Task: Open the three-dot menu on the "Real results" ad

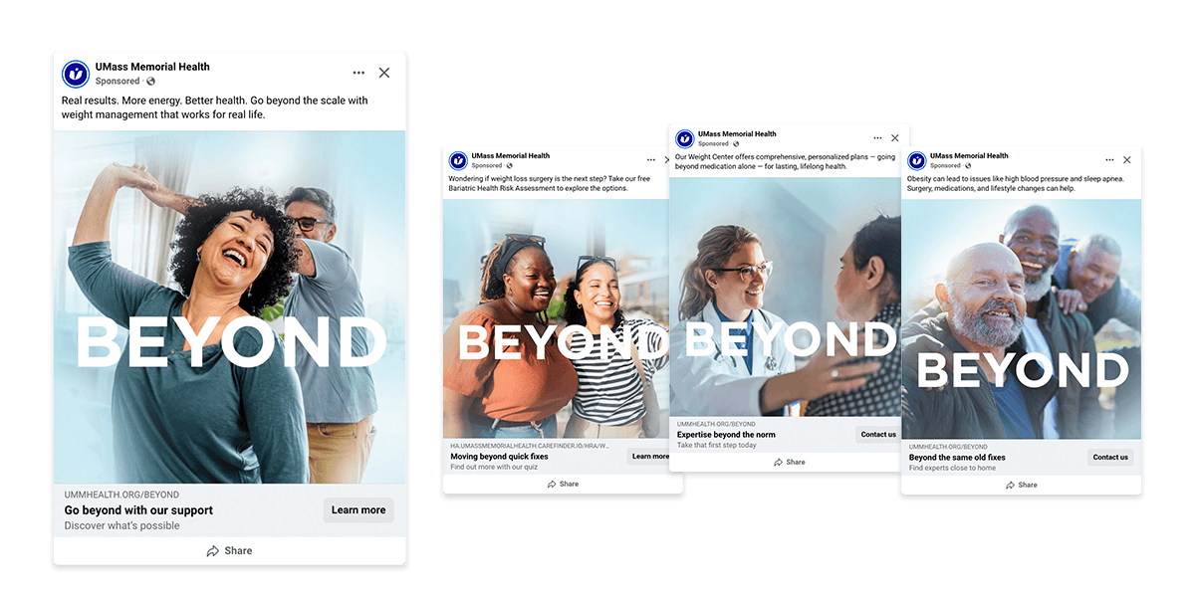Action: point(358,73)
